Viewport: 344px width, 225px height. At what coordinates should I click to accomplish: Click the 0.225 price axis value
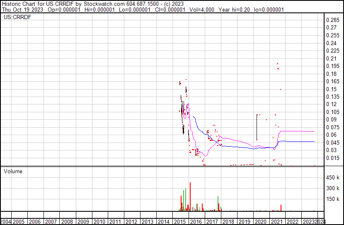[x=333, y=51]
